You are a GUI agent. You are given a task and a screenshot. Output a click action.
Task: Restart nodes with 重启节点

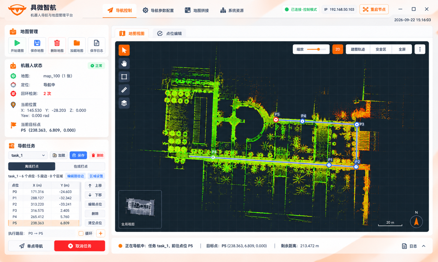click(x=374, y=9)
